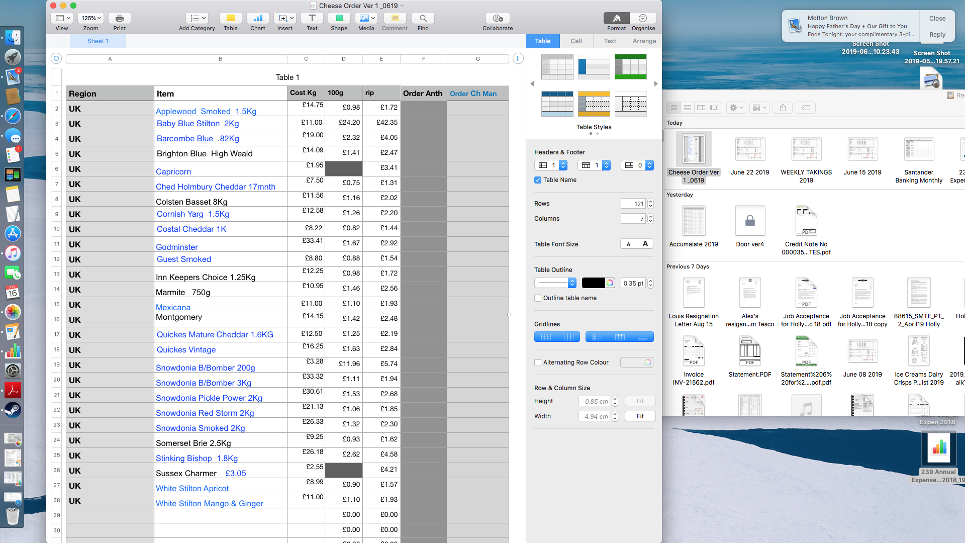Open the 125% Zoom dropdown
965x543 pixels.
[x=91, y=19]
